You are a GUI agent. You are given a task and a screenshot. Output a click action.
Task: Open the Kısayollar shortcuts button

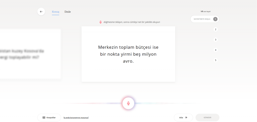[49, 117]
